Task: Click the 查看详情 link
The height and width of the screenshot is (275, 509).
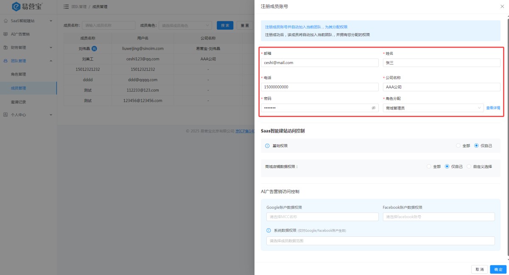Action: point(493,108)
